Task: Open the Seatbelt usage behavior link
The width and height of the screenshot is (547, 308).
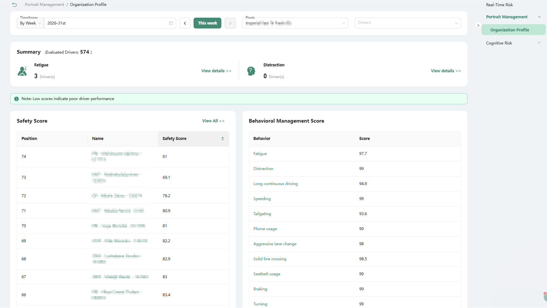Action: (267, 274)
